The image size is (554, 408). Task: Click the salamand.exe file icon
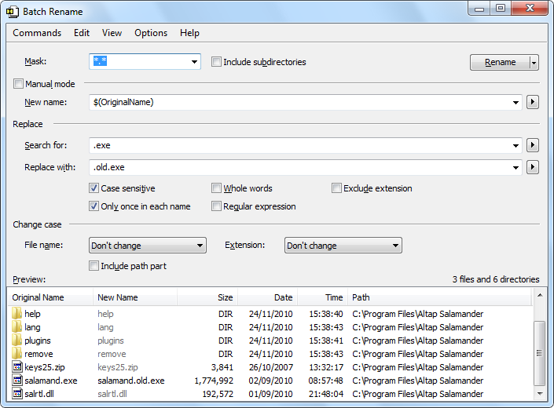pyautogui.click(x=17, y=381)
